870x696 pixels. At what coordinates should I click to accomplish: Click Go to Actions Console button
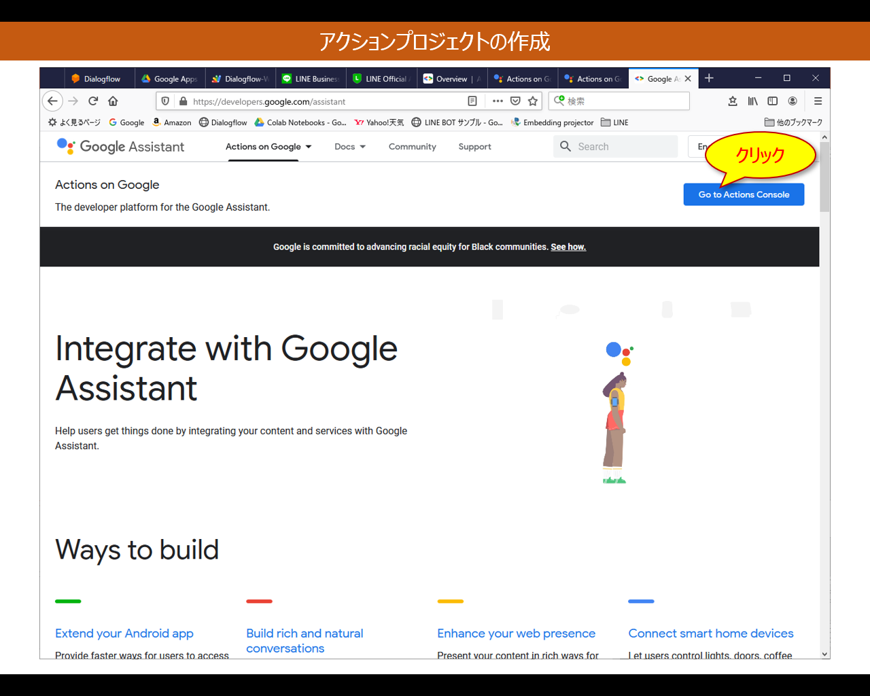pos(744,194)
